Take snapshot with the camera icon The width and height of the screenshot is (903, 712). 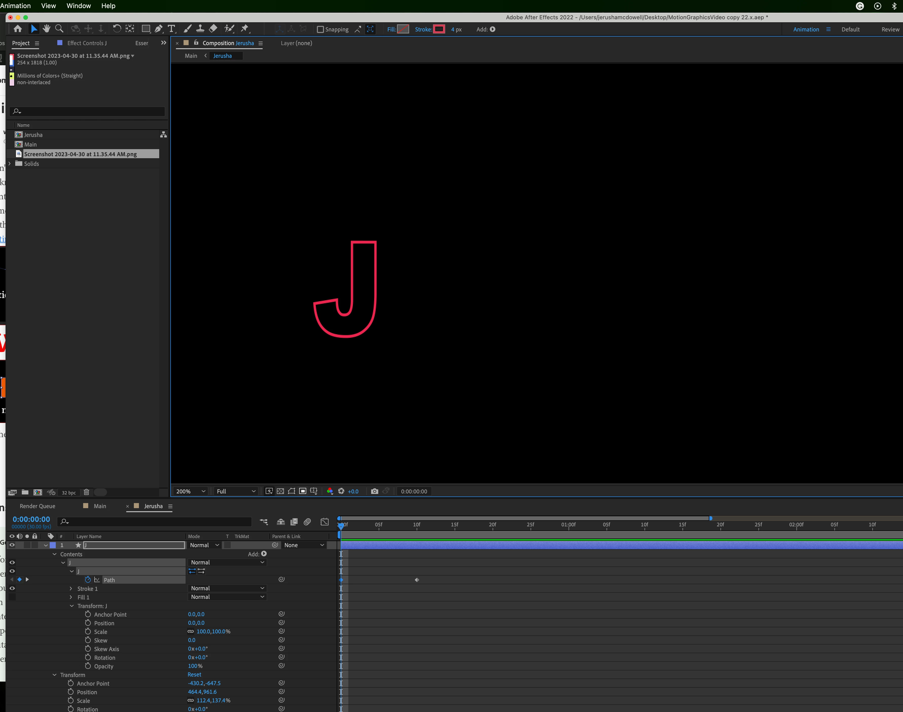[x=374, y=491]
